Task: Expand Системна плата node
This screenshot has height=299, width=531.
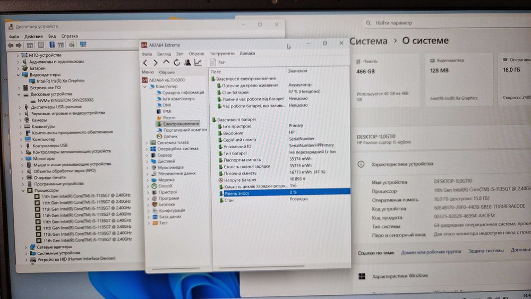Action: [147, 143]
